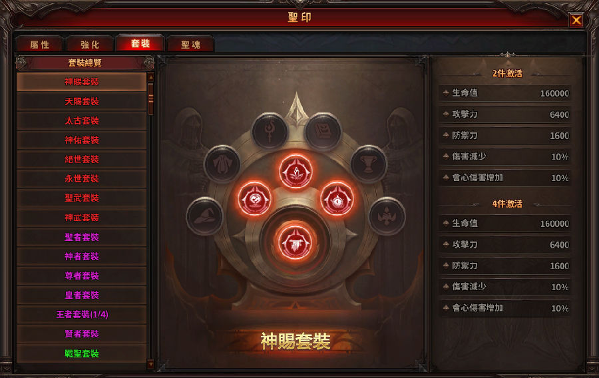Close the 聖印 window
This screenshot has width=599, height=378.
coord(576,20)
